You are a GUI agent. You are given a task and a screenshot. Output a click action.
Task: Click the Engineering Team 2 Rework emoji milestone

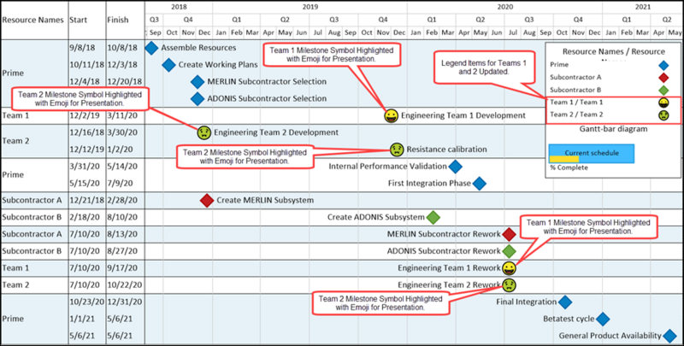coord(509,285)
